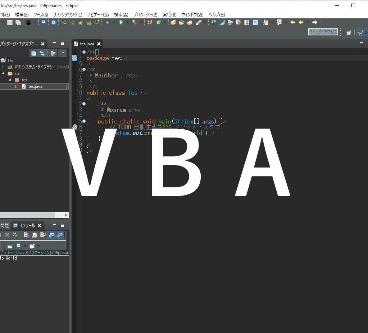Open the 実行 menu
This screenshot has height=333, width=368.
pos(169,14)
